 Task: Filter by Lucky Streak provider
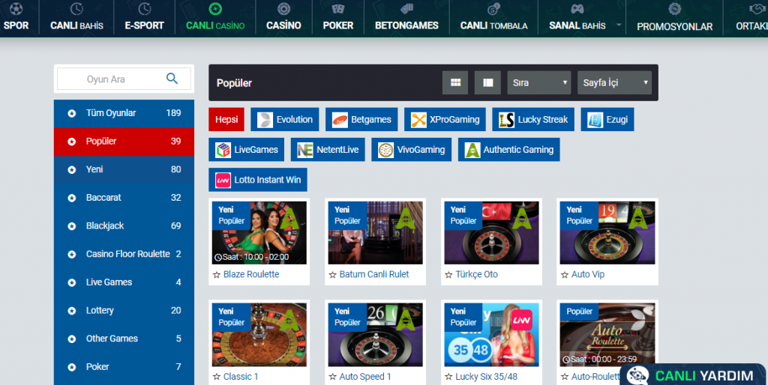click(534, 119)
